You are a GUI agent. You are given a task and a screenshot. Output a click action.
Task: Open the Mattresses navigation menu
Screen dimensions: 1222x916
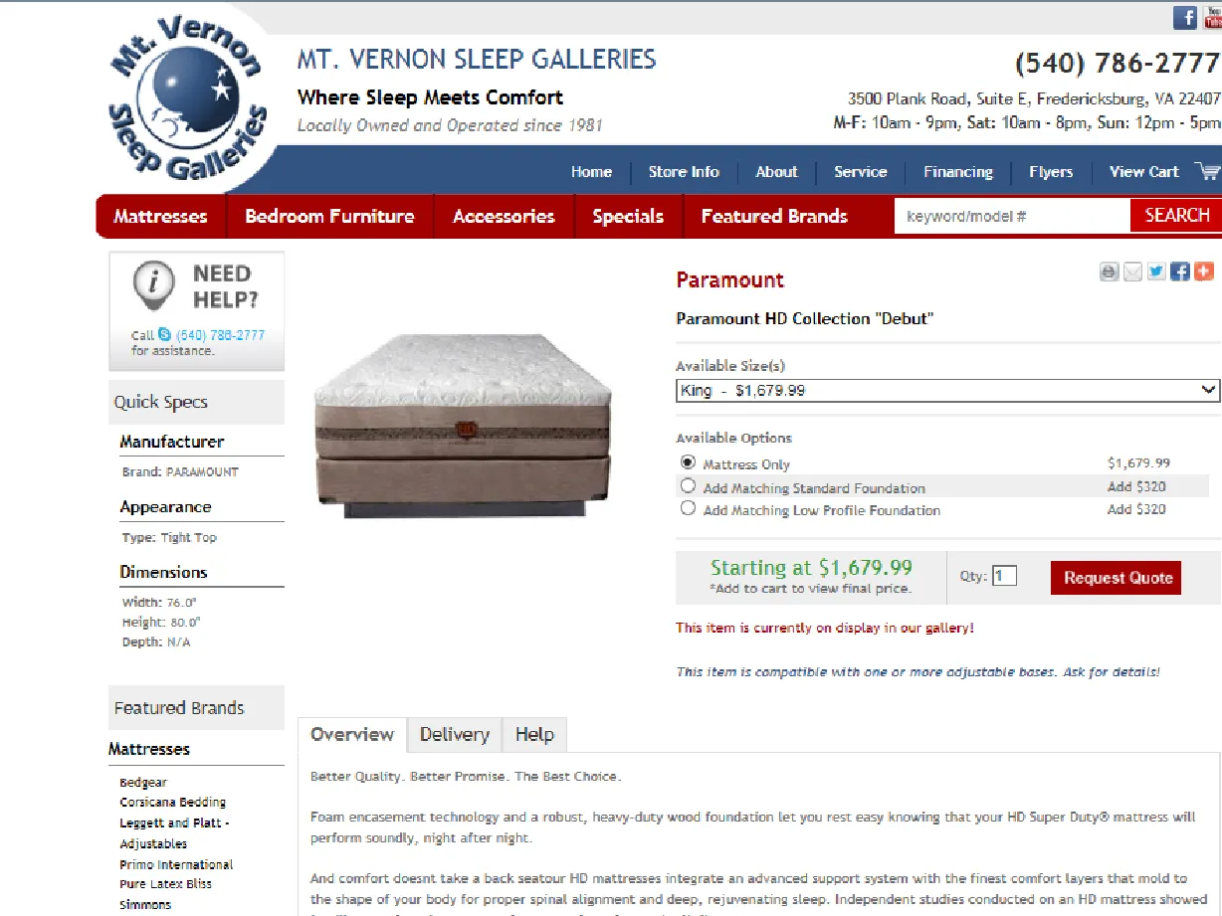click(x=161, y=216)
